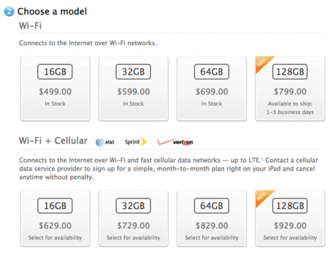Click the Sprint carrier logo

pyautogui.click(x=136, y=141)
